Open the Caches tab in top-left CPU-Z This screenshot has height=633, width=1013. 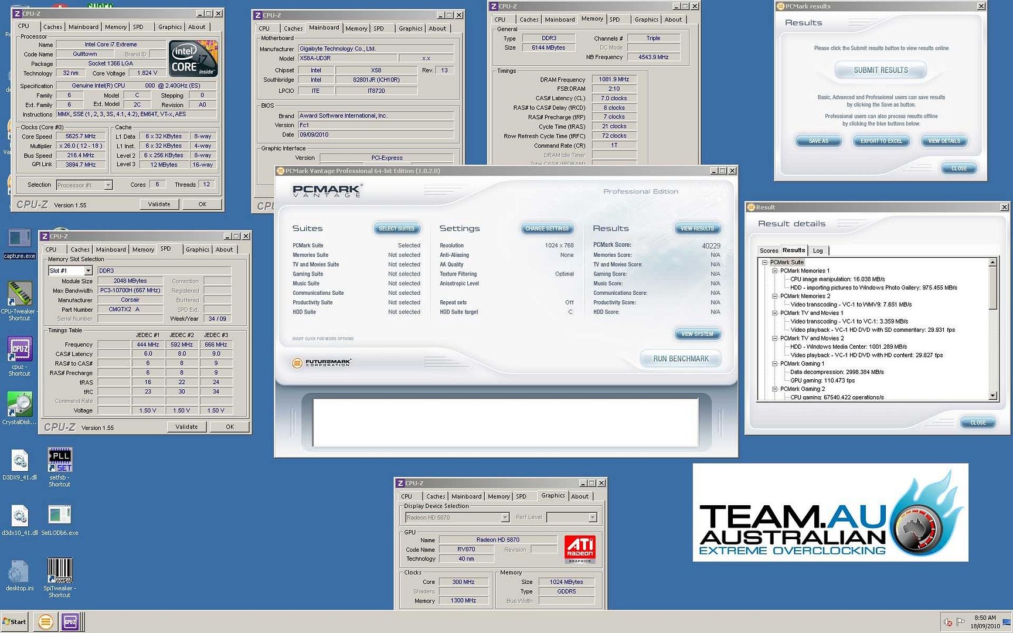point(52,27)
